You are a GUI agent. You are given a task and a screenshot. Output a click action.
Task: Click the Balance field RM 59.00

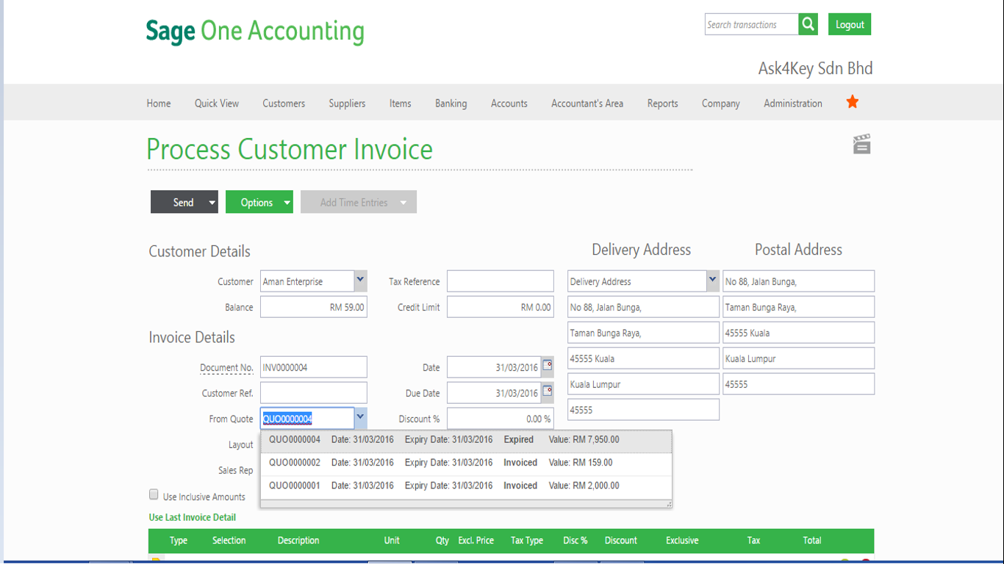[x=314, y=307]
